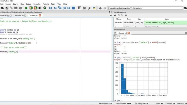Step over current line debug icon
Viewport: 187px width, 105px height.
click(x=55, y=8)
